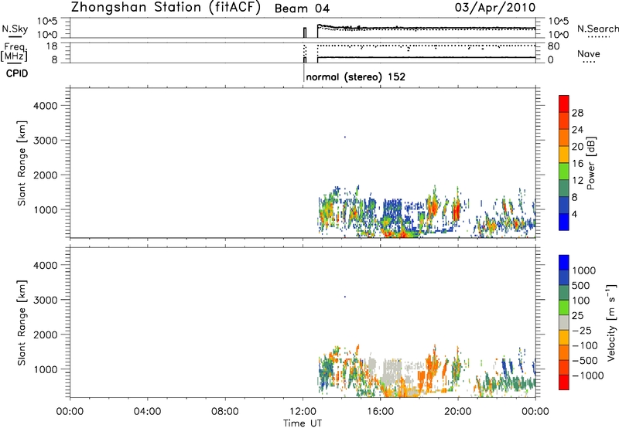Click "Slant Range [km]" label of power panel
Image resolution: width=619 pixels, height=428 pixels.
point(22,163)
